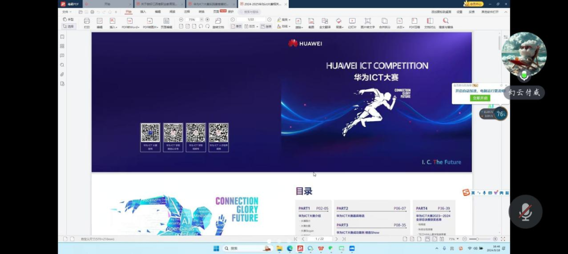
Task: Open Full Text Translation (全文翻译)
Action: pyautogui.click(x=324, y=23)
